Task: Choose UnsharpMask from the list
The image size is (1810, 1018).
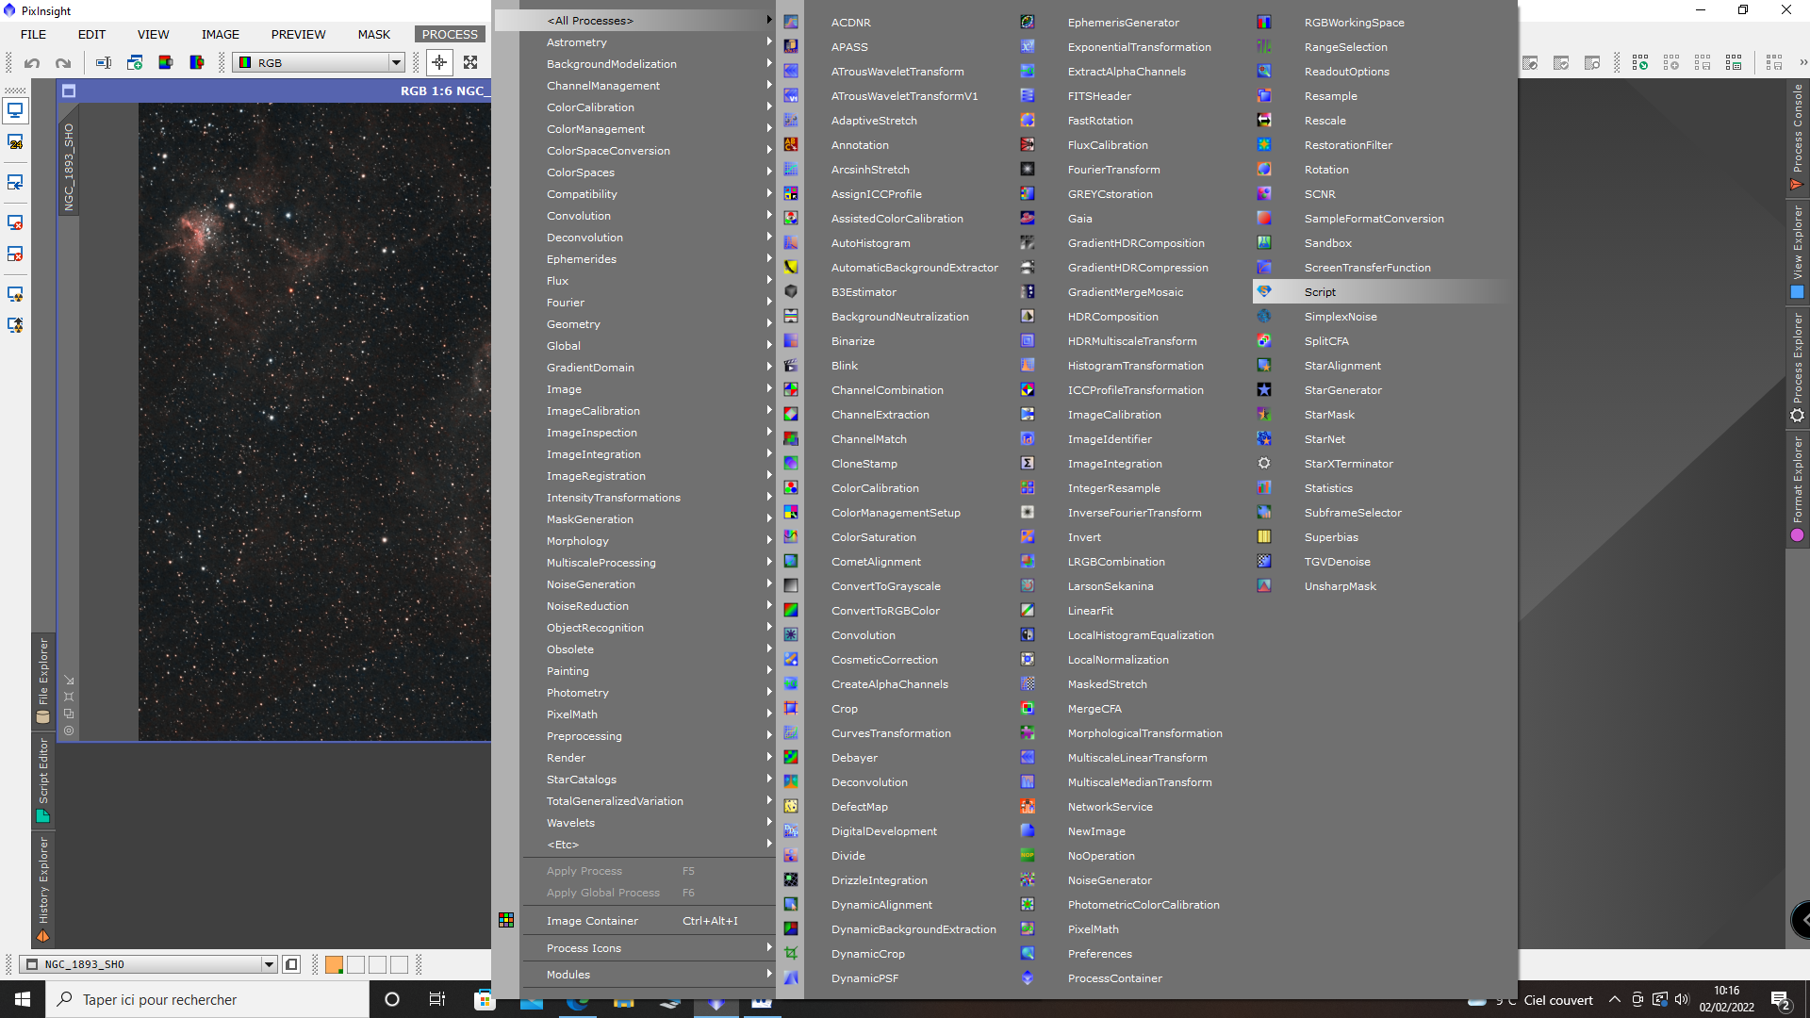Action: point(1340,586)
